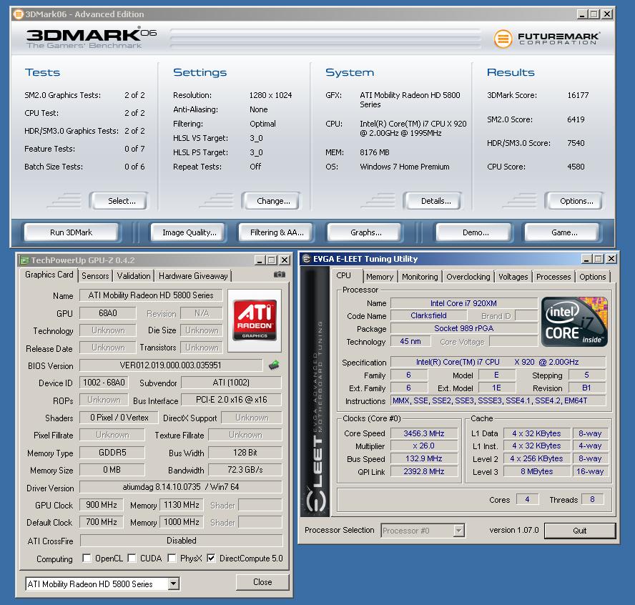Open Image Quality settings
635x605 pixels.
pyautogui.click(x=189, y=232)
